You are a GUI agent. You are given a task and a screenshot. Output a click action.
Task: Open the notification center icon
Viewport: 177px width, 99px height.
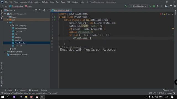(x=172, y=97)
